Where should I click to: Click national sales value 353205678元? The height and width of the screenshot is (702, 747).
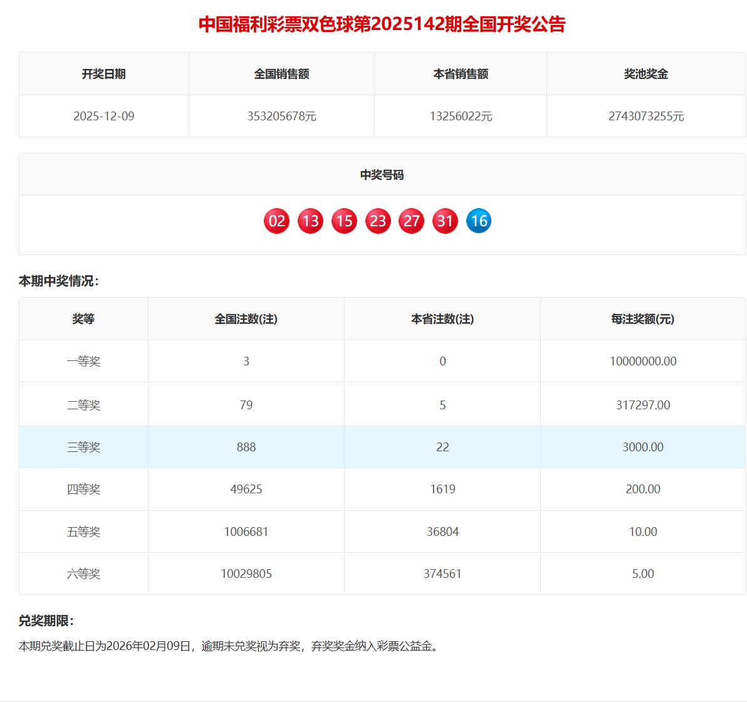point(281,117)
